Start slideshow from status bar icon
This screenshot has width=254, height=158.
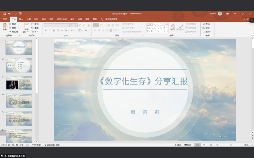point(217,145)
